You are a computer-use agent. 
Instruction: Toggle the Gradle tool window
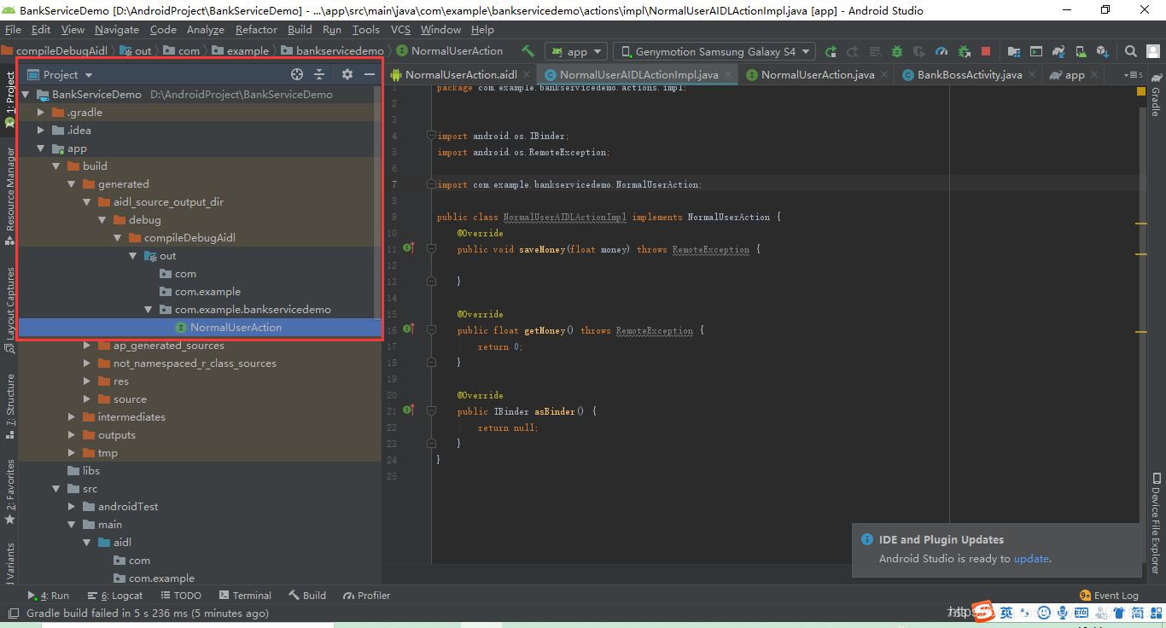pyautogui.click(x=1156, y=94)
